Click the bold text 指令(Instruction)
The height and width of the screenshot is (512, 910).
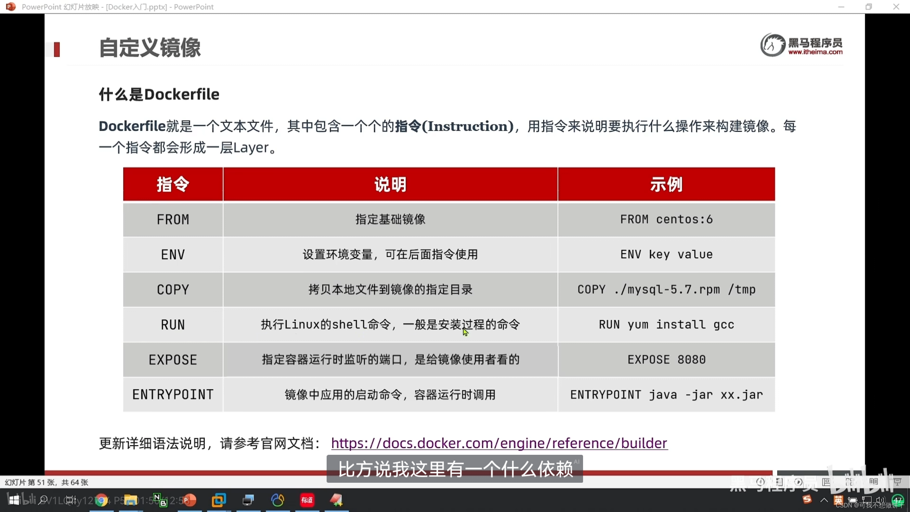coord(454,126)
